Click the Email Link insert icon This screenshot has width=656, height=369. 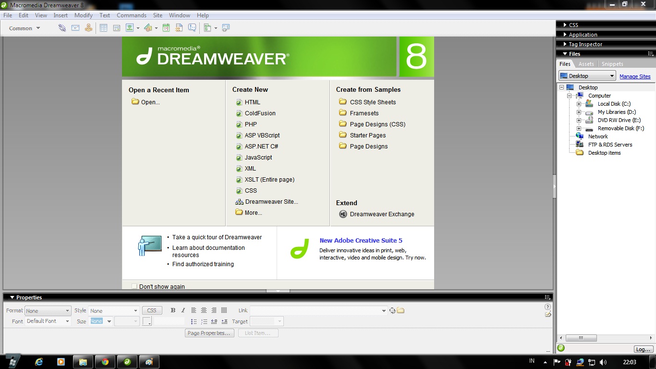point(75,28)
